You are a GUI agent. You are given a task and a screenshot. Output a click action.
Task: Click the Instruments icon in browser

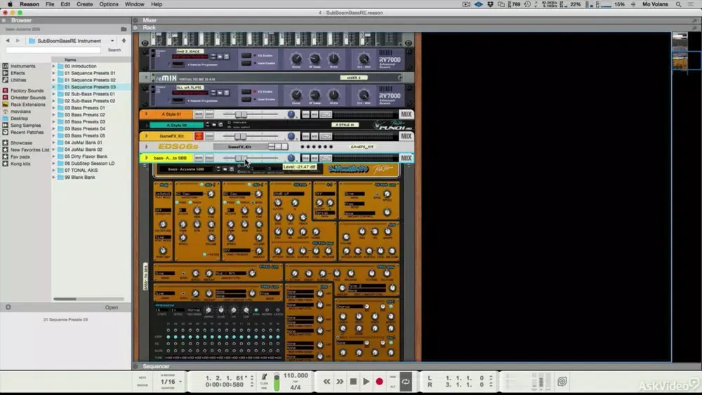point(6,66)
